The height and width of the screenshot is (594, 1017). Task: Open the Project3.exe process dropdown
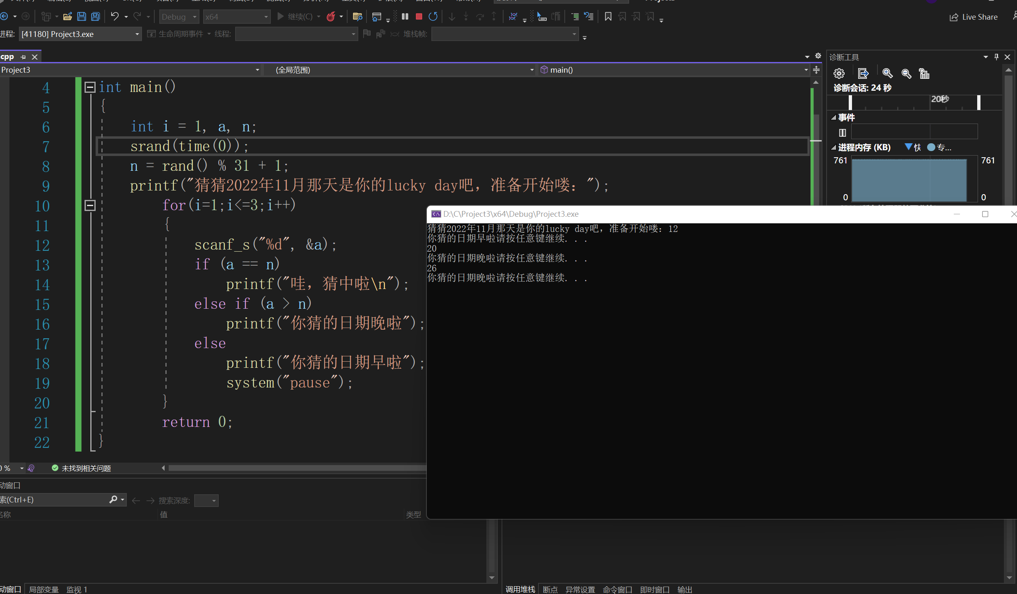pyautogui.click(x=137, y=34)
